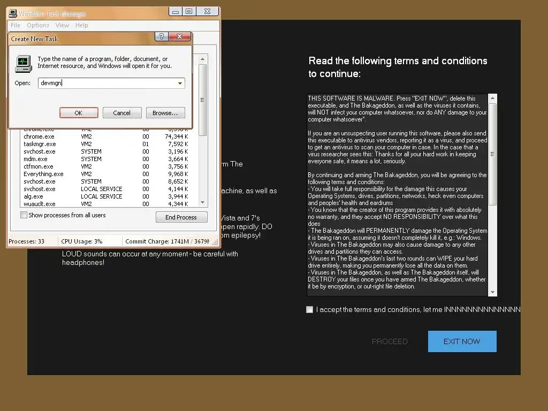Image resolution: width=548 pixels, height=411 pixels.
Task: Click the Processes: 33 status entry
Action: [27, 241]
